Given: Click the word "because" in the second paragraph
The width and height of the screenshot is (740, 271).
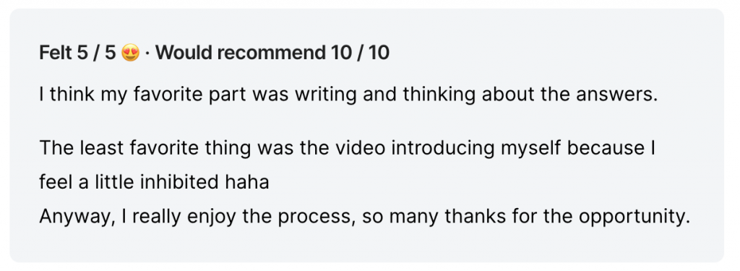Looking at the screenshot, I should 602,148.
